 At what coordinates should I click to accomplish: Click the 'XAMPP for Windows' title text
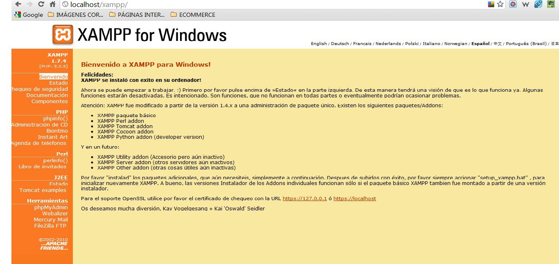(152, 35)
